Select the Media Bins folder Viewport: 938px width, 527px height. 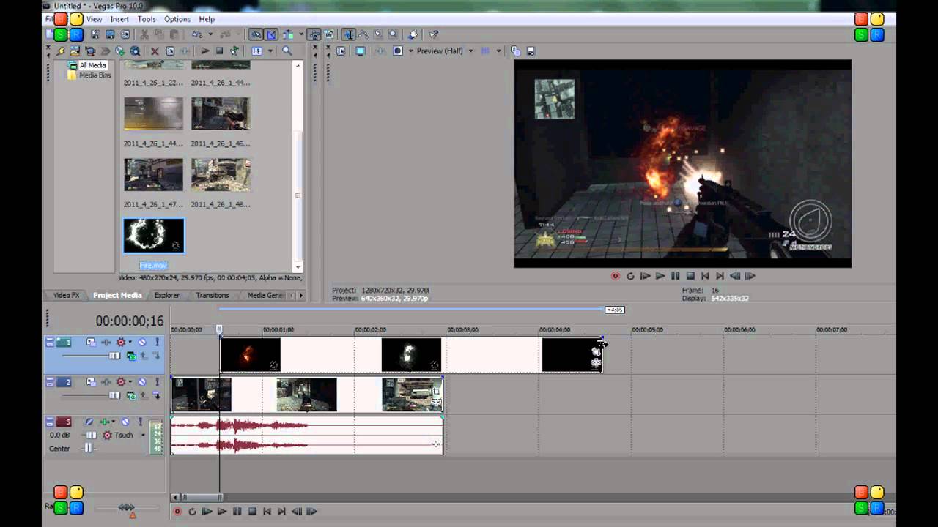(x=95, y=75)
